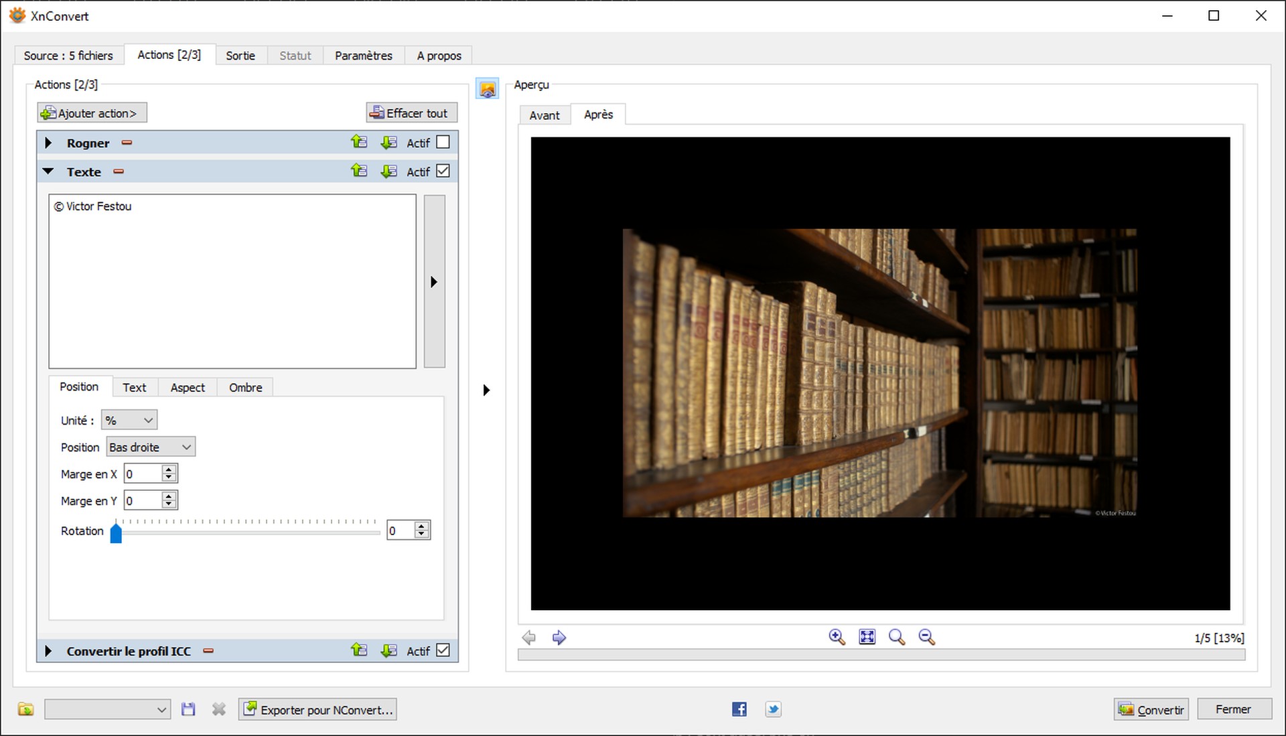Open the Position dropdown showing Bas droite
The image size is (1286, 736).
[x=151, y=447]
